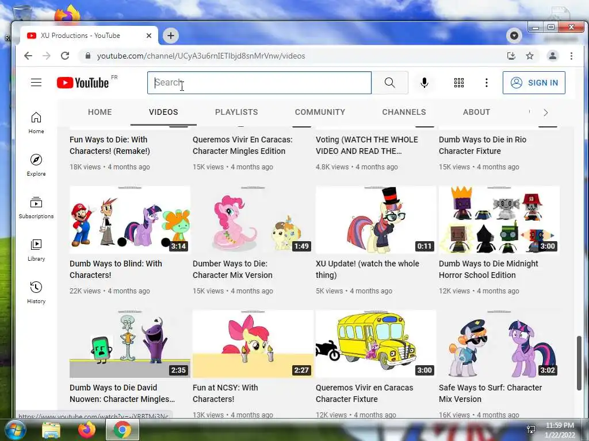
Task: Open 'XU Update! (watch the whole thing)' title
Action: coord(367,269)
